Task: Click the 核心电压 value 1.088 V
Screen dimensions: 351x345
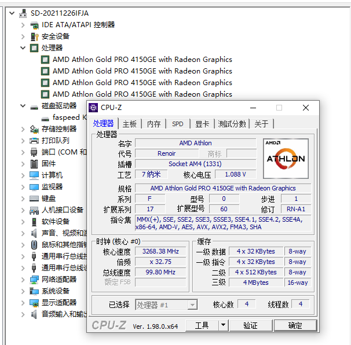Action: pos(235,174)
